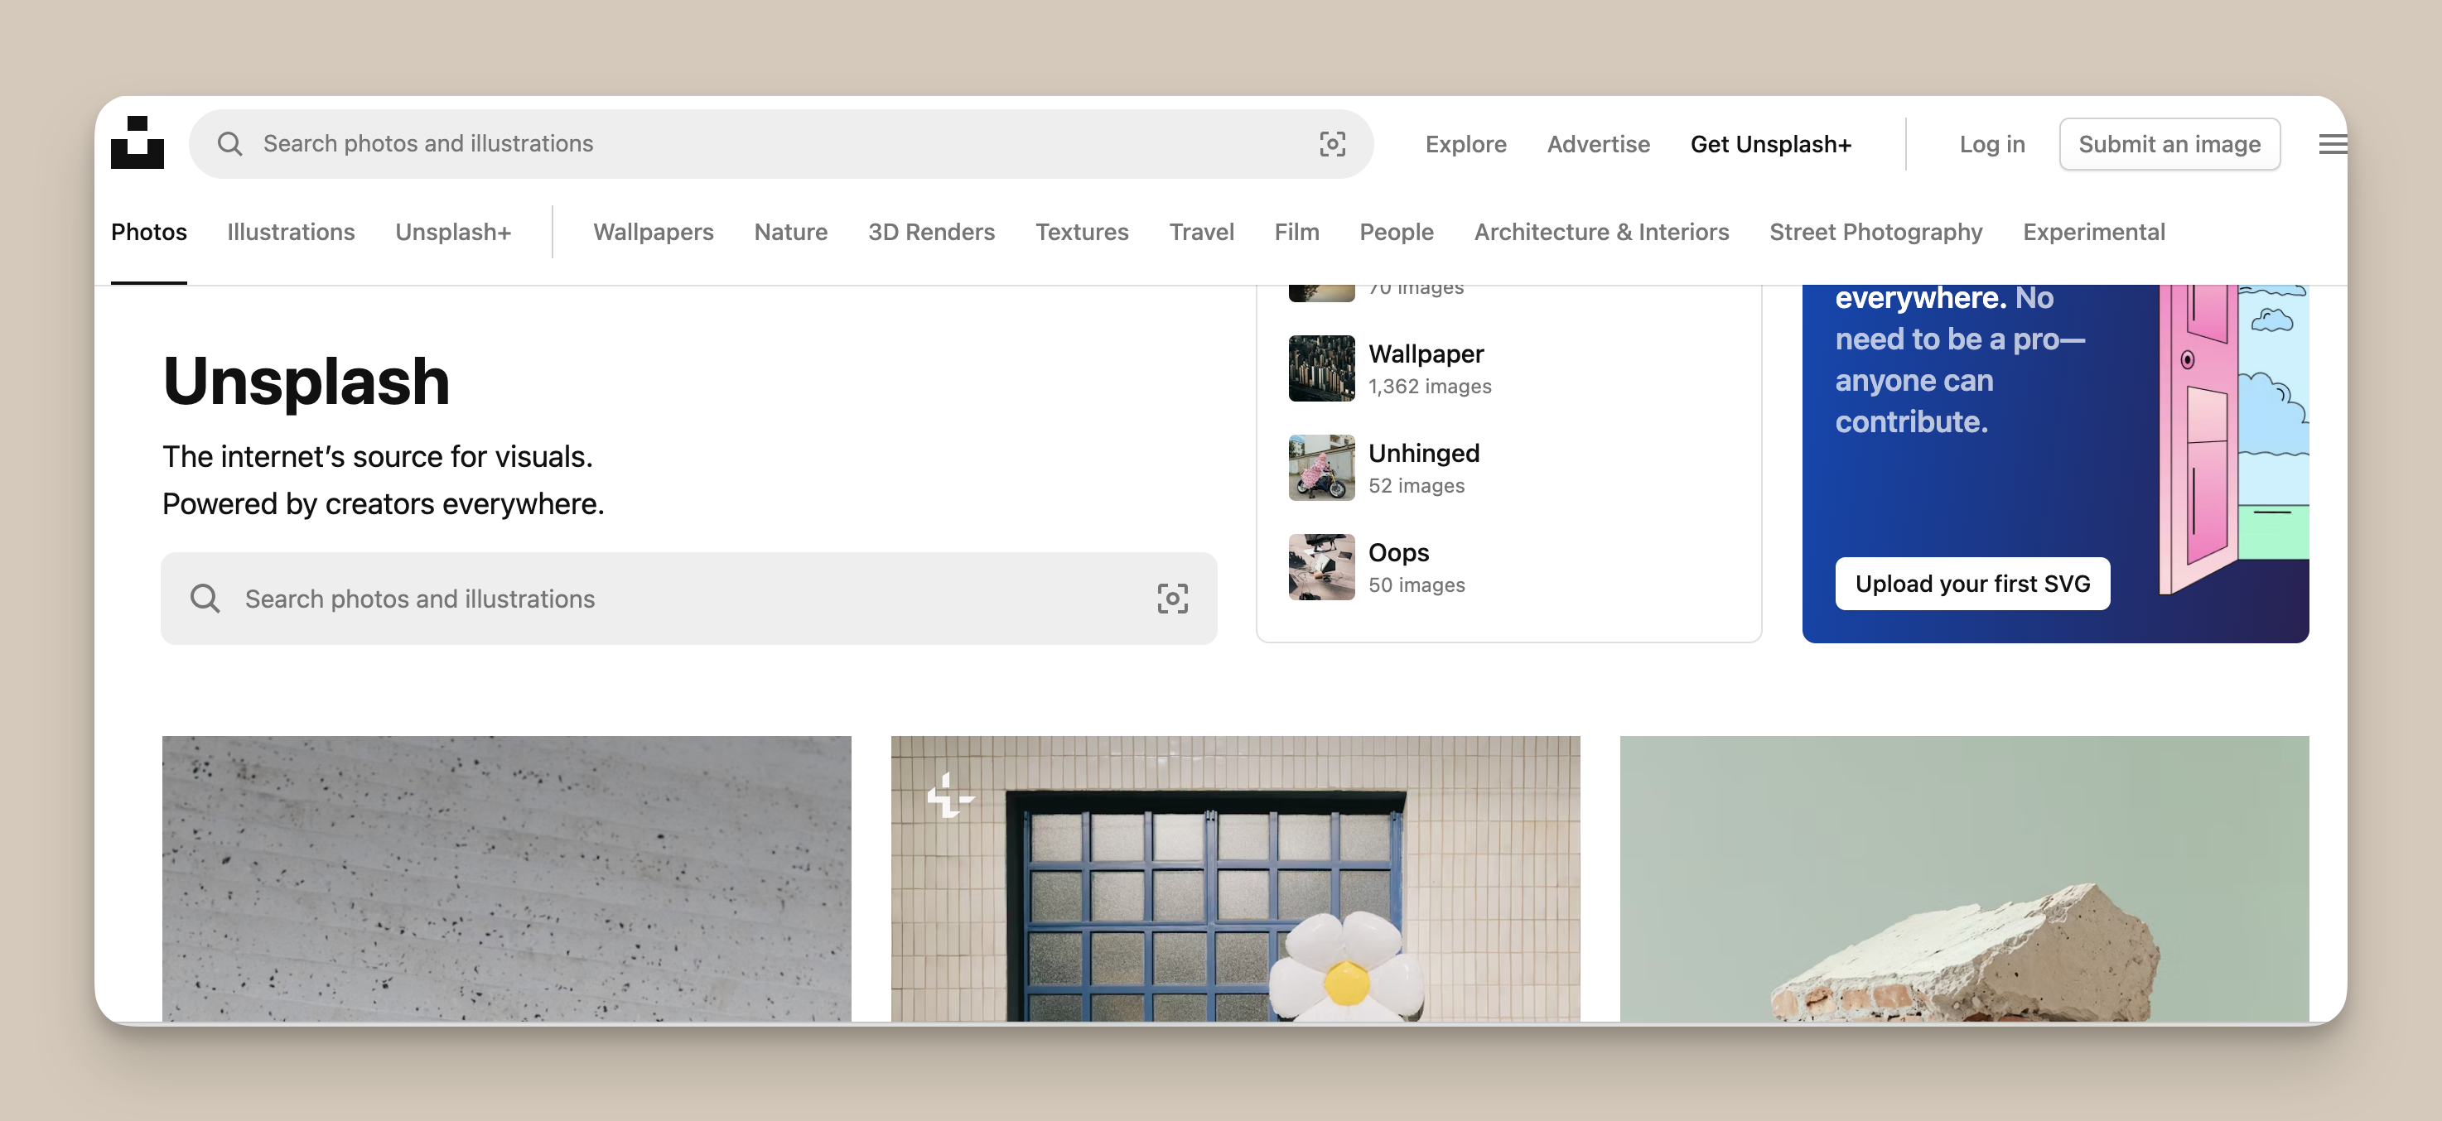Select the Photos tab
The height and width of the screenshot is (1121, 2442).
149,232
